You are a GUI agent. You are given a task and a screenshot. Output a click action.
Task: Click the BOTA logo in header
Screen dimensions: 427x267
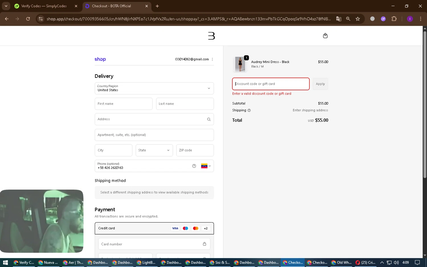coord(211,36)
